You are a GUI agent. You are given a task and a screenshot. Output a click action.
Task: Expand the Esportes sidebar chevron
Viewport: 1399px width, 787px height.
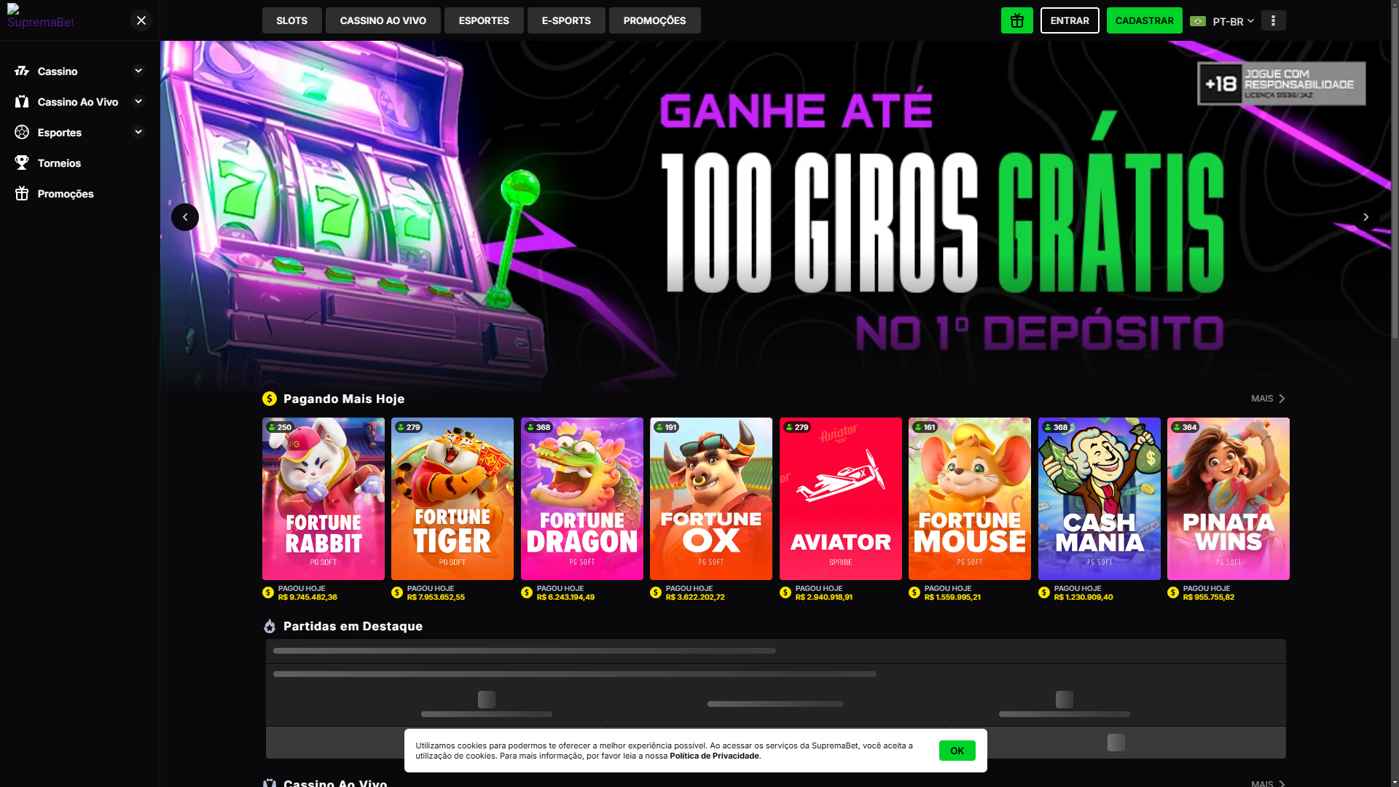(138, 132)
